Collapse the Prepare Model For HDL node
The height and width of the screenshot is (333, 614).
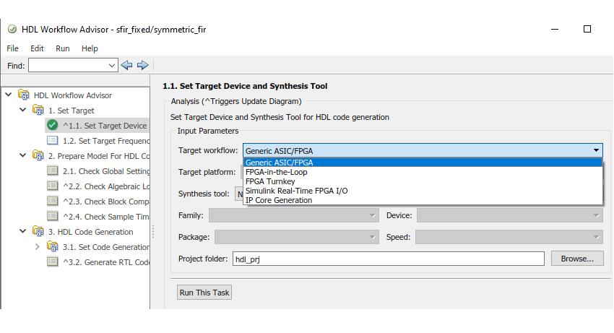[x=23, y=155]
